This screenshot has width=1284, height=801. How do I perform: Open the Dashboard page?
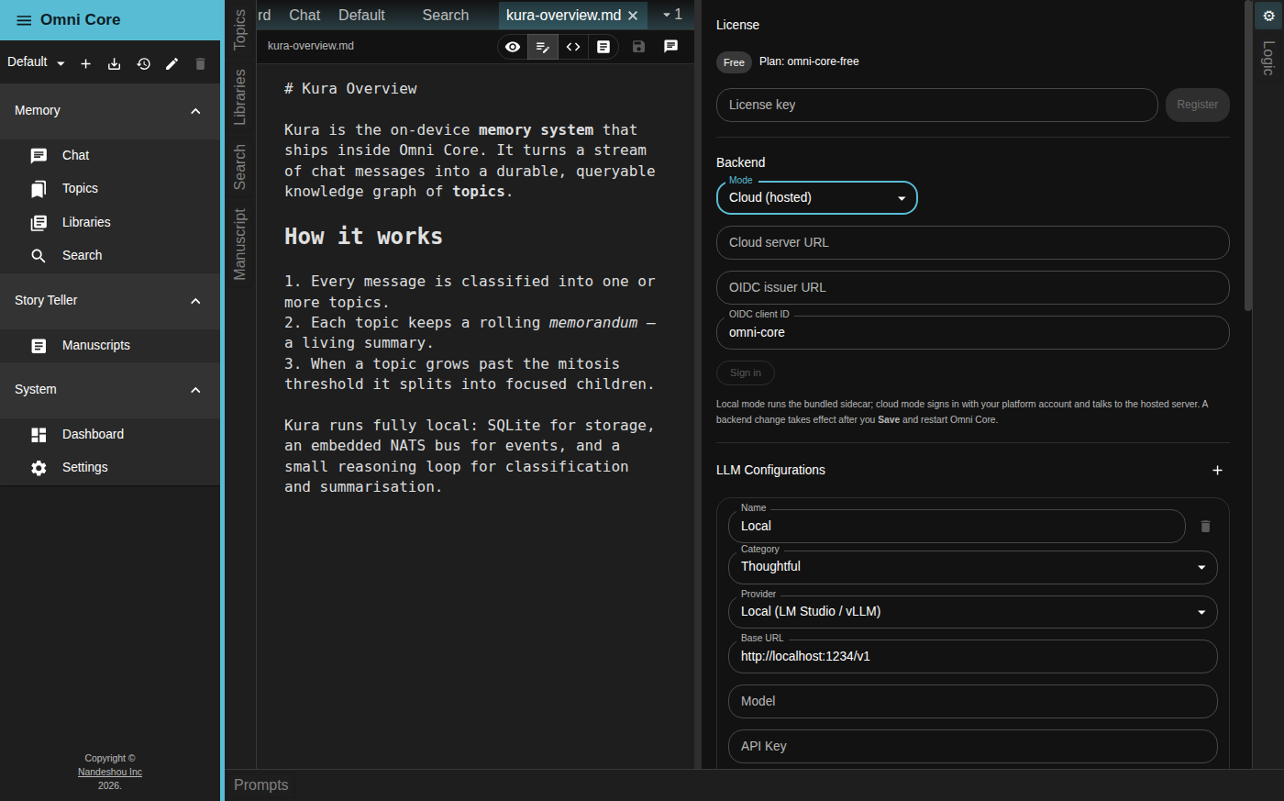[x=110, y=434]
